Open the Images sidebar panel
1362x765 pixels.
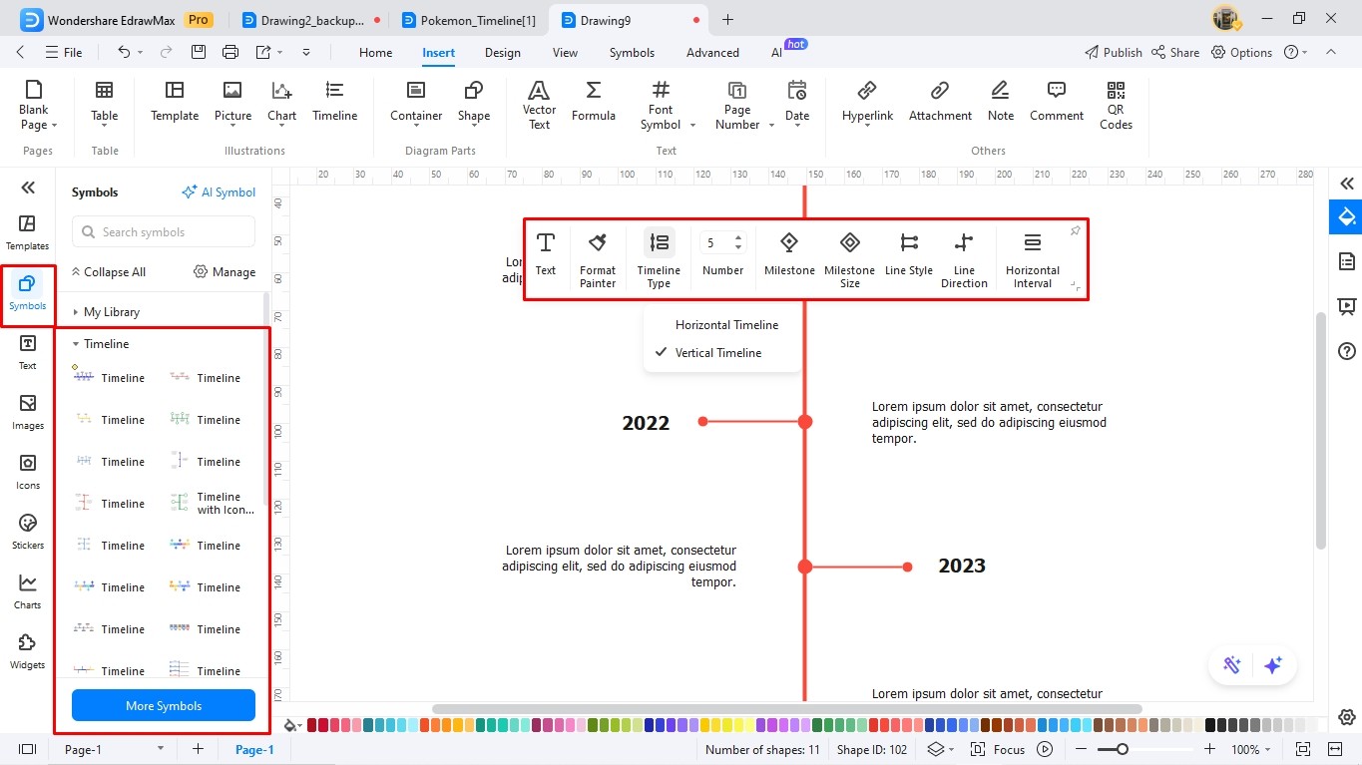27,412
